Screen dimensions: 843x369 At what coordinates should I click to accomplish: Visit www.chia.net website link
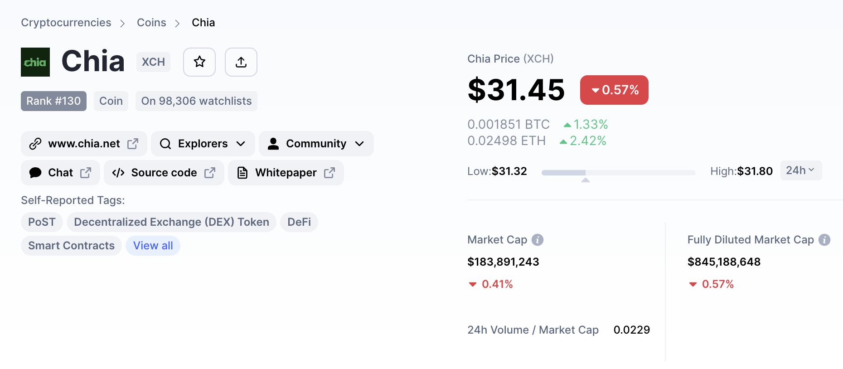[x=84, y=144]
